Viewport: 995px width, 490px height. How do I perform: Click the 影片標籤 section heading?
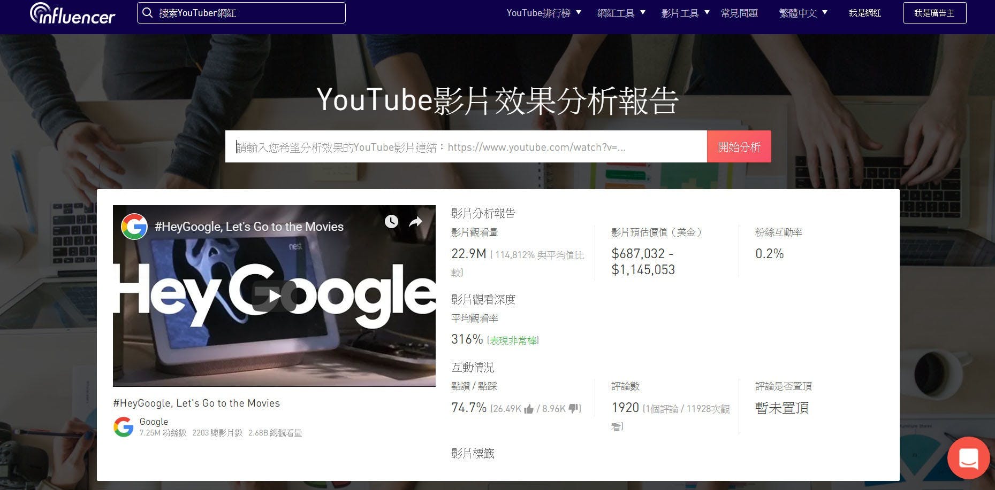point(473,453)
